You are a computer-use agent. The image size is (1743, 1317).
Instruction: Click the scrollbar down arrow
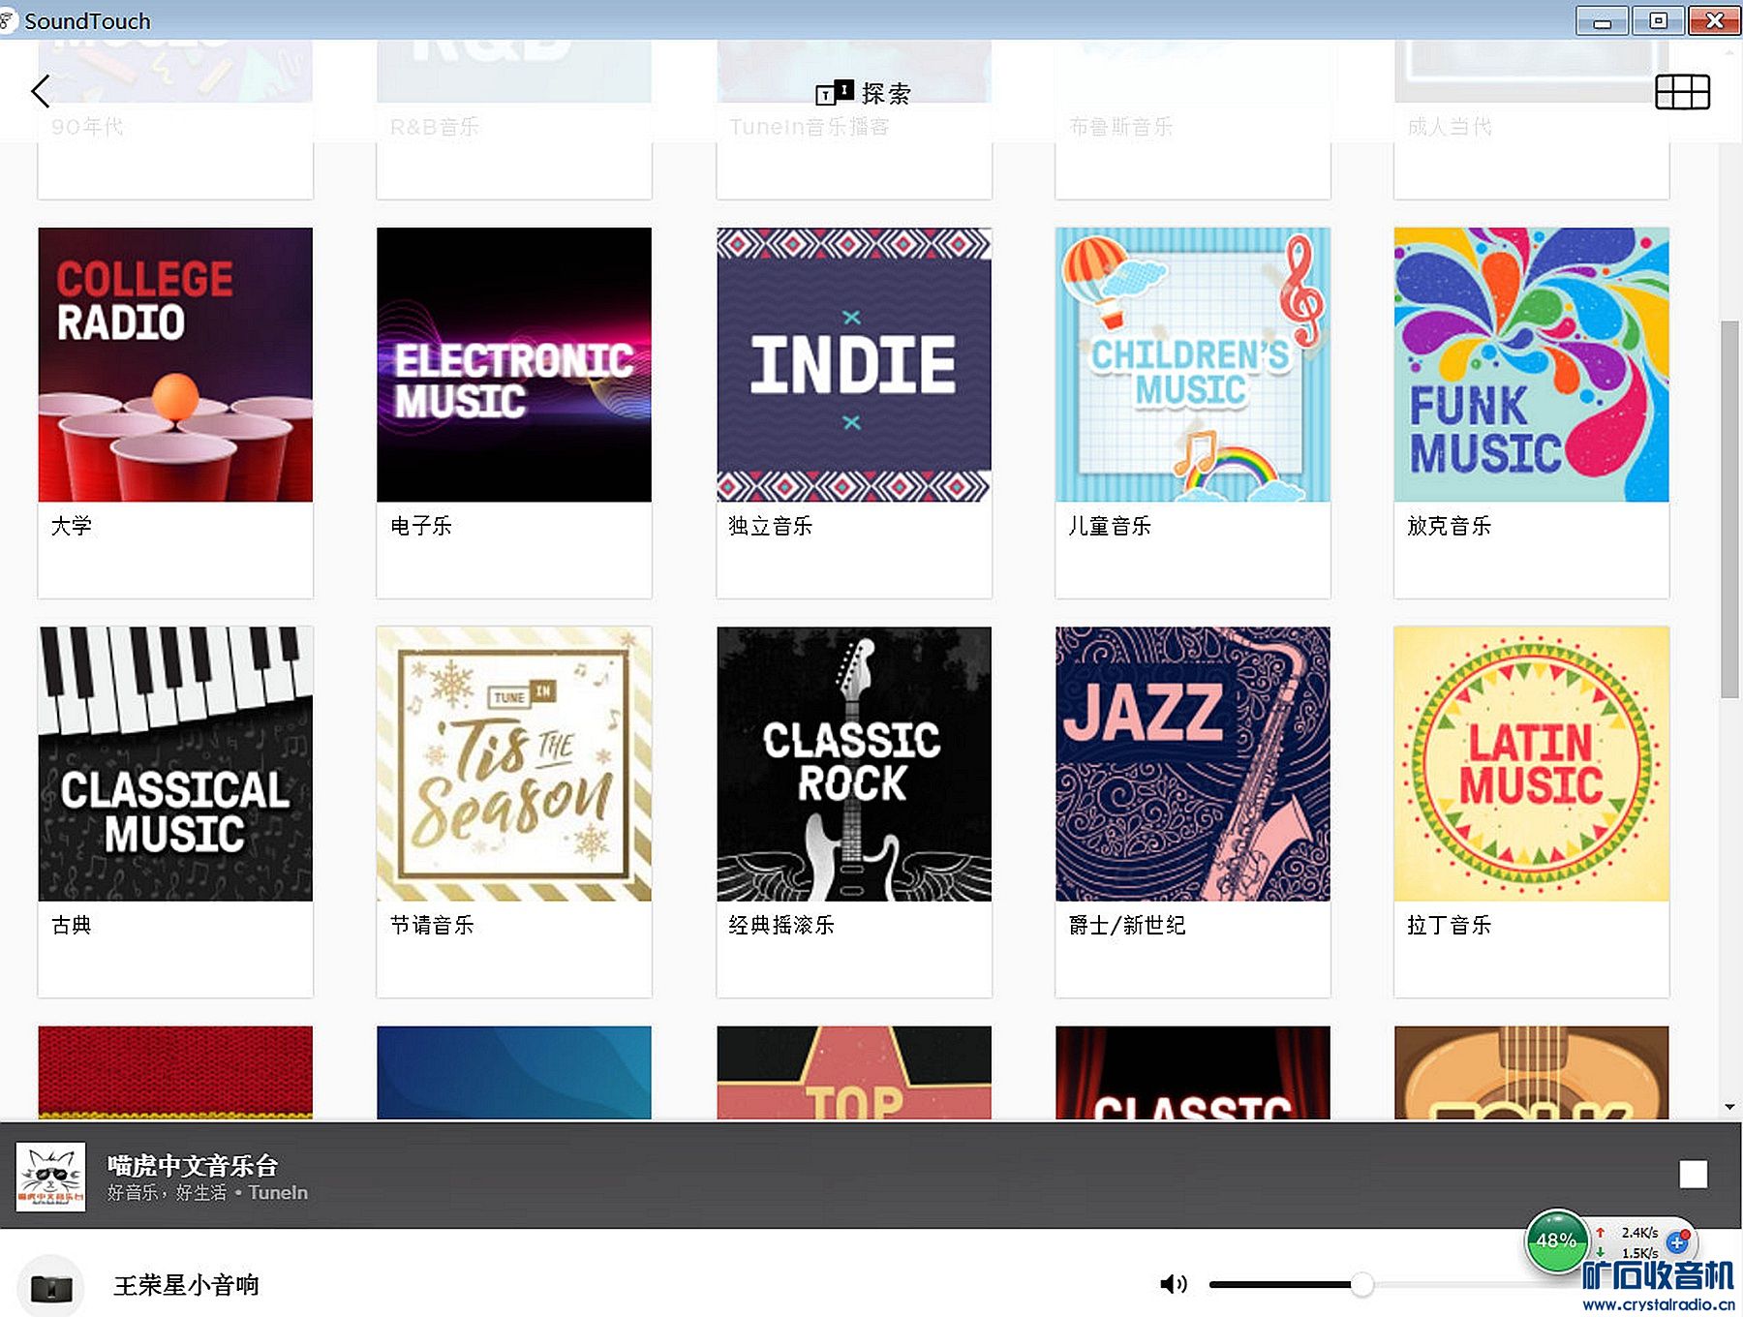(x=1728, y=1107)
